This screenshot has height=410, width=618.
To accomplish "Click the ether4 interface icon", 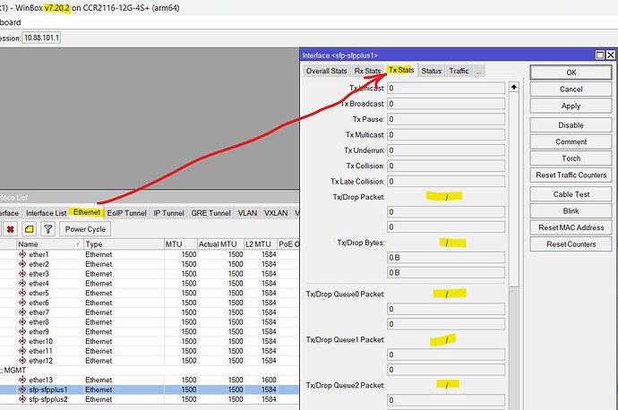I will (x=22, y=283).
